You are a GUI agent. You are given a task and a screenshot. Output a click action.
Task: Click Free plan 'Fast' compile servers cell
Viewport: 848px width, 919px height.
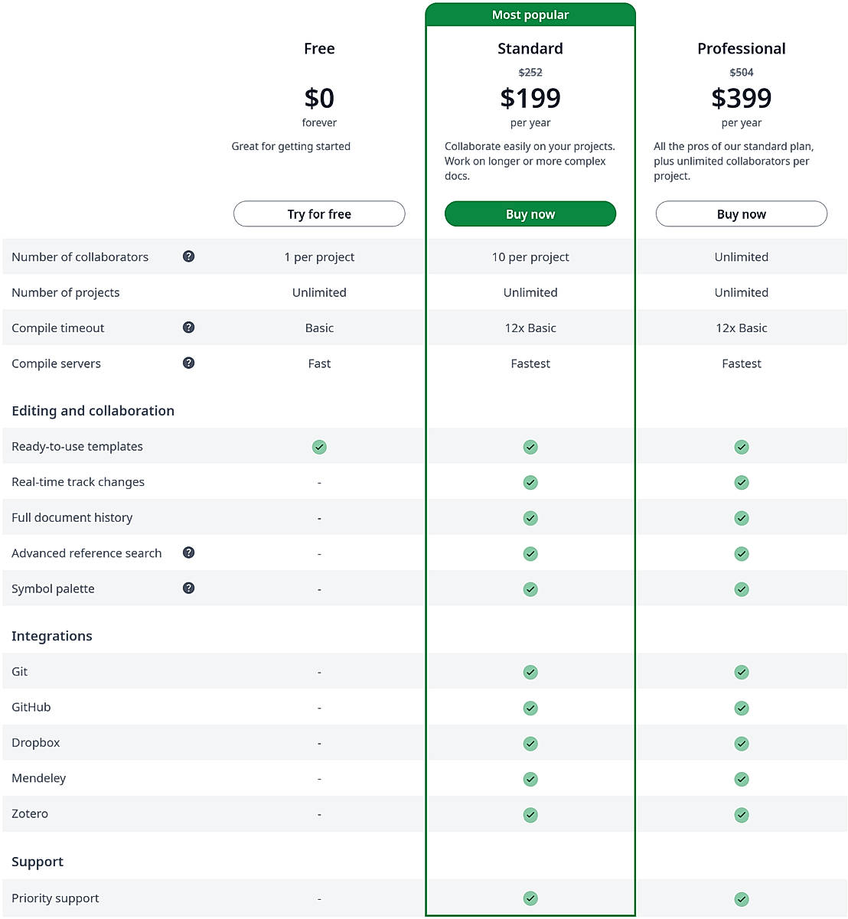(319, 363)
